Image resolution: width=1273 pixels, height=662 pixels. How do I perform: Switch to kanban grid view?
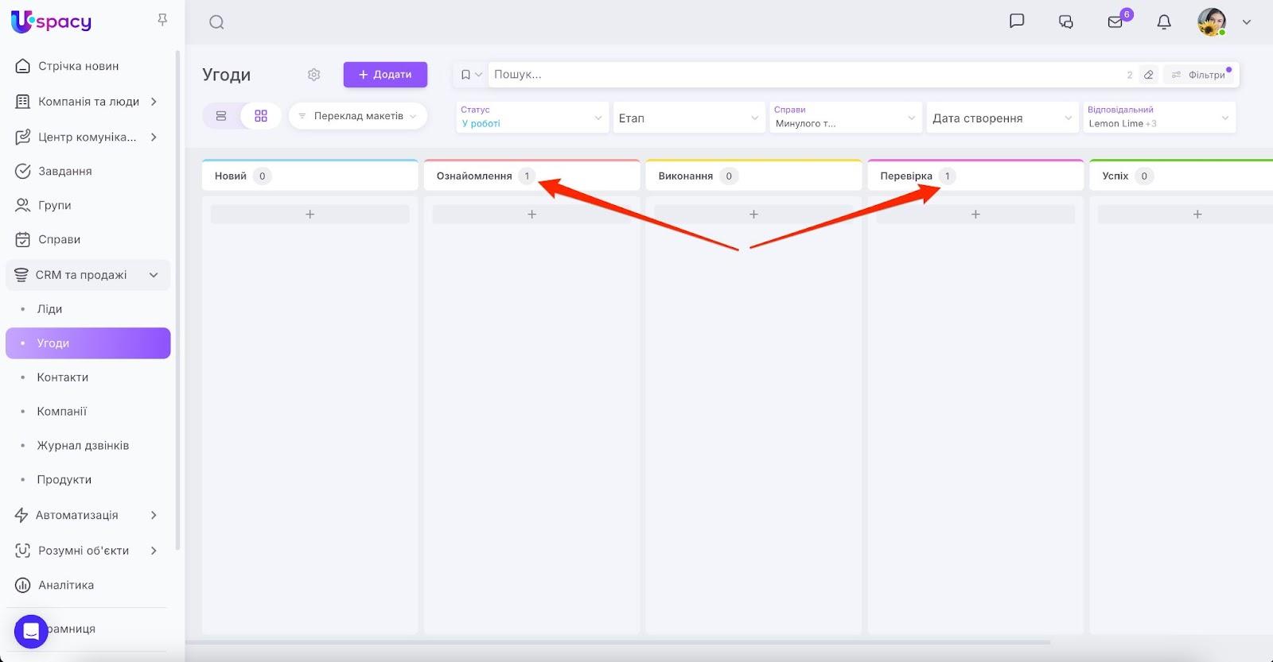[x=261, y=116]
